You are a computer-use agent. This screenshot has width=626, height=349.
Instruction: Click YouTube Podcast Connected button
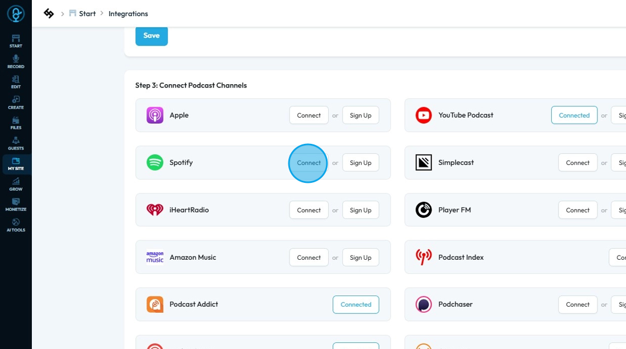click(x=574, y=115)
